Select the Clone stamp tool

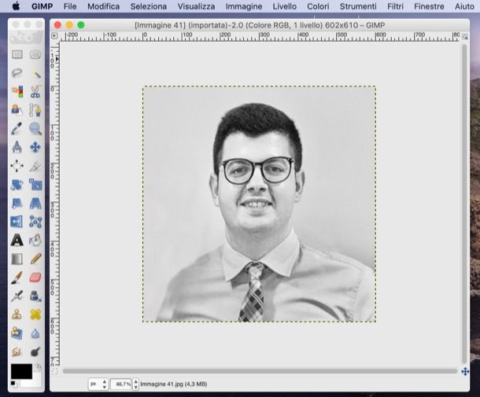tap(17, 314)
